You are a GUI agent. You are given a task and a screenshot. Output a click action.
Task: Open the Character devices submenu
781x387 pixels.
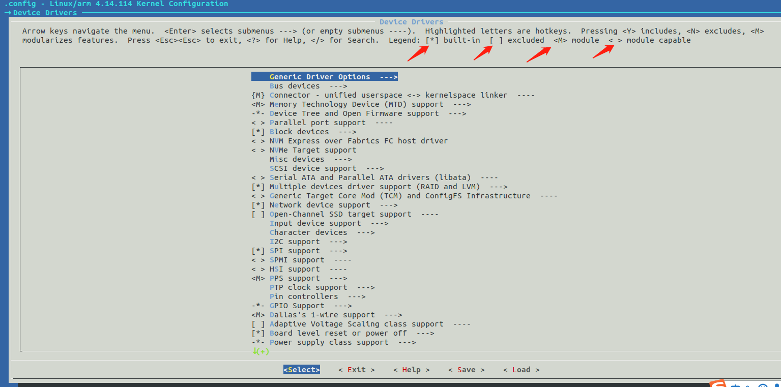(322, 232)
